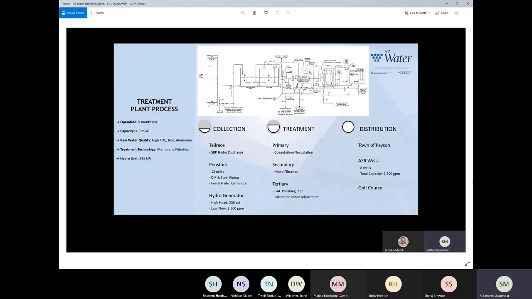Click 'Micro Filtration' text
The height and width of the screenshot is (299, 532).
point(286,172)
